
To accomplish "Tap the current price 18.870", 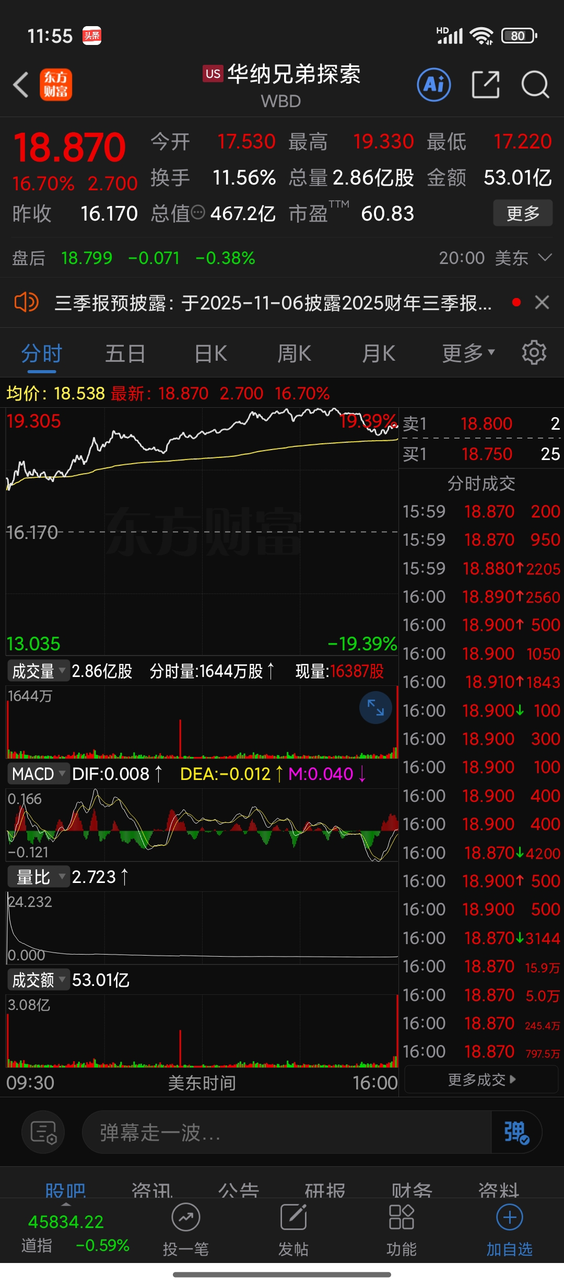I will pos(69,147).
